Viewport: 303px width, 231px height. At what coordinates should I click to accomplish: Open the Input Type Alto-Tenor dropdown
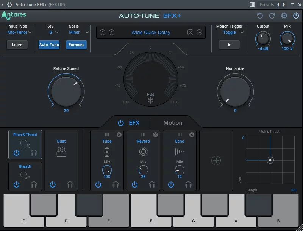click(19, 33)
